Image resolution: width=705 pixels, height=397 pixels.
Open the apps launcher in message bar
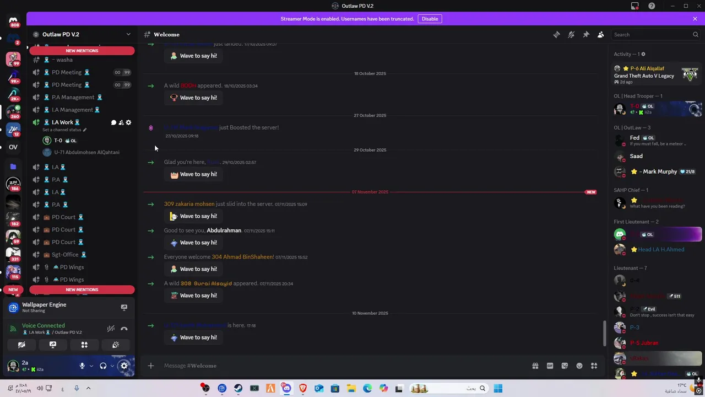pos(594,366)
